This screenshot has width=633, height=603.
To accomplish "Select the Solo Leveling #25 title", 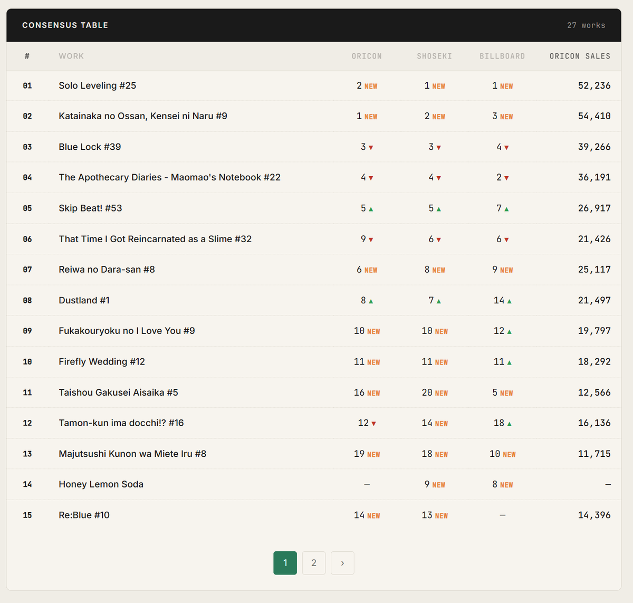I will (x=98, y=85).
